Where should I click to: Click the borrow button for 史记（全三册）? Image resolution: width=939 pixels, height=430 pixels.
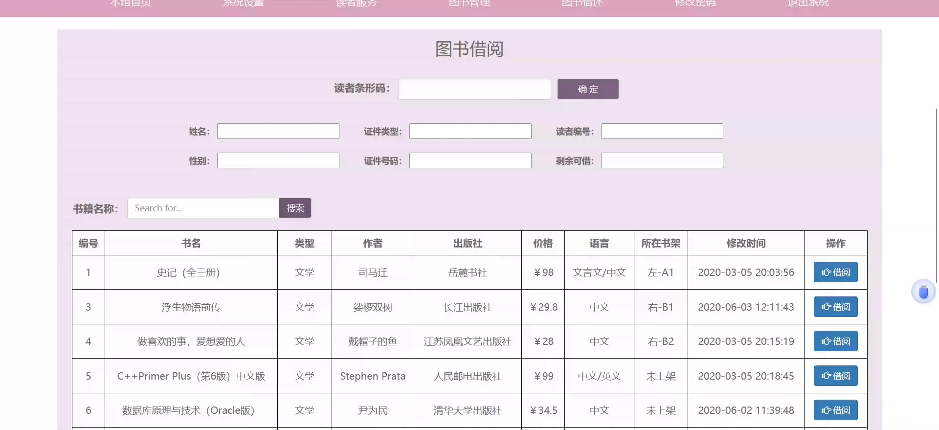click(x=835, y=272)
